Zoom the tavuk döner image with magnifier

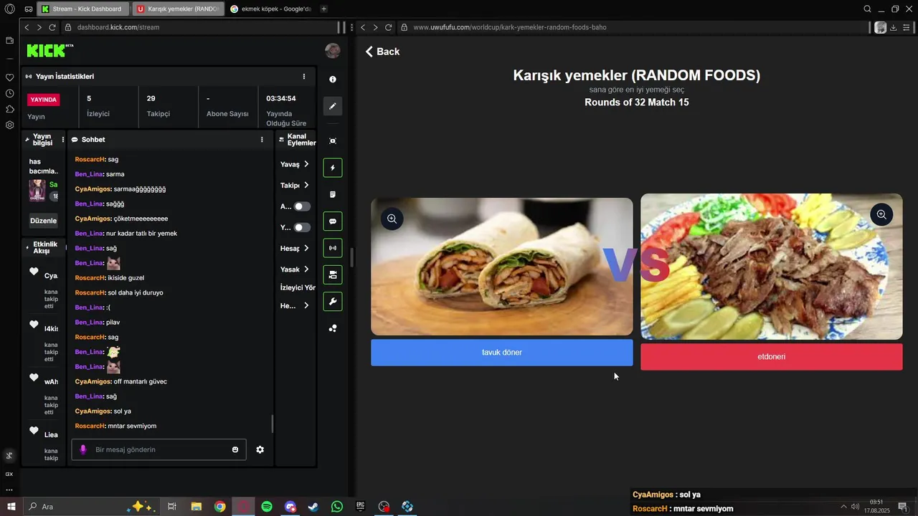[x=392, y=219]
